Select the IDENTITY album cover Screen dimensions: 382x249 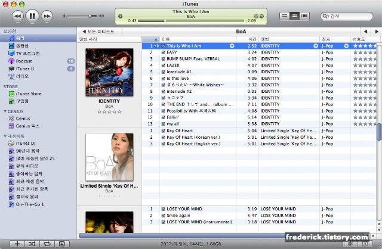109,72
